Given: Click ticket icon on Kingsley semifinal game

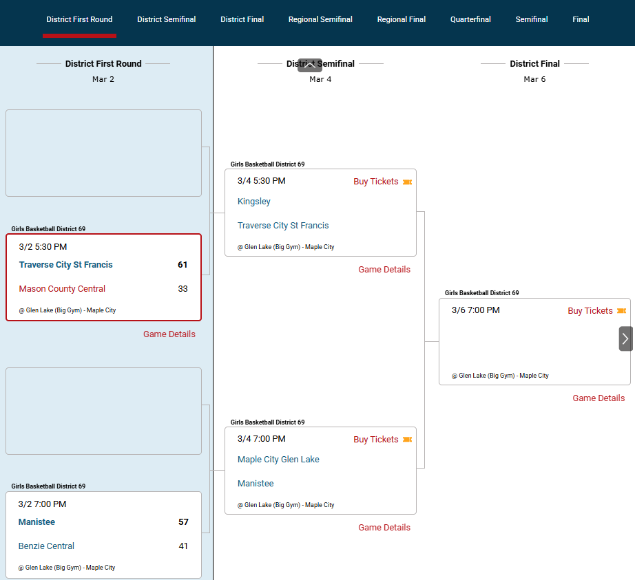Looking at the screenshot, I should (407, 182).
